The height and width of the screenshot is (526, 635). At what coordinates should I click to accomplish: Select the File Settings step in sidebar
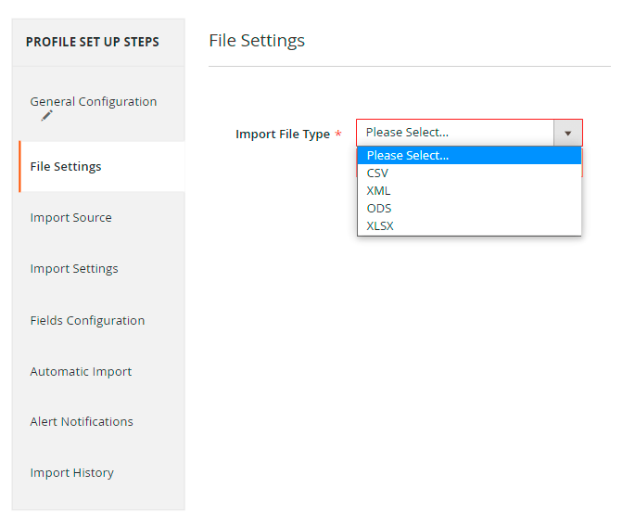point(66,167)
